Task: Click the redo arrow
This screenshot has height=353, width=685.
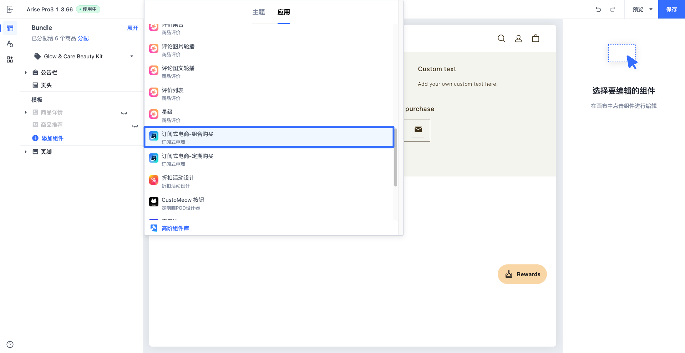Action: [x=613, y=10]
